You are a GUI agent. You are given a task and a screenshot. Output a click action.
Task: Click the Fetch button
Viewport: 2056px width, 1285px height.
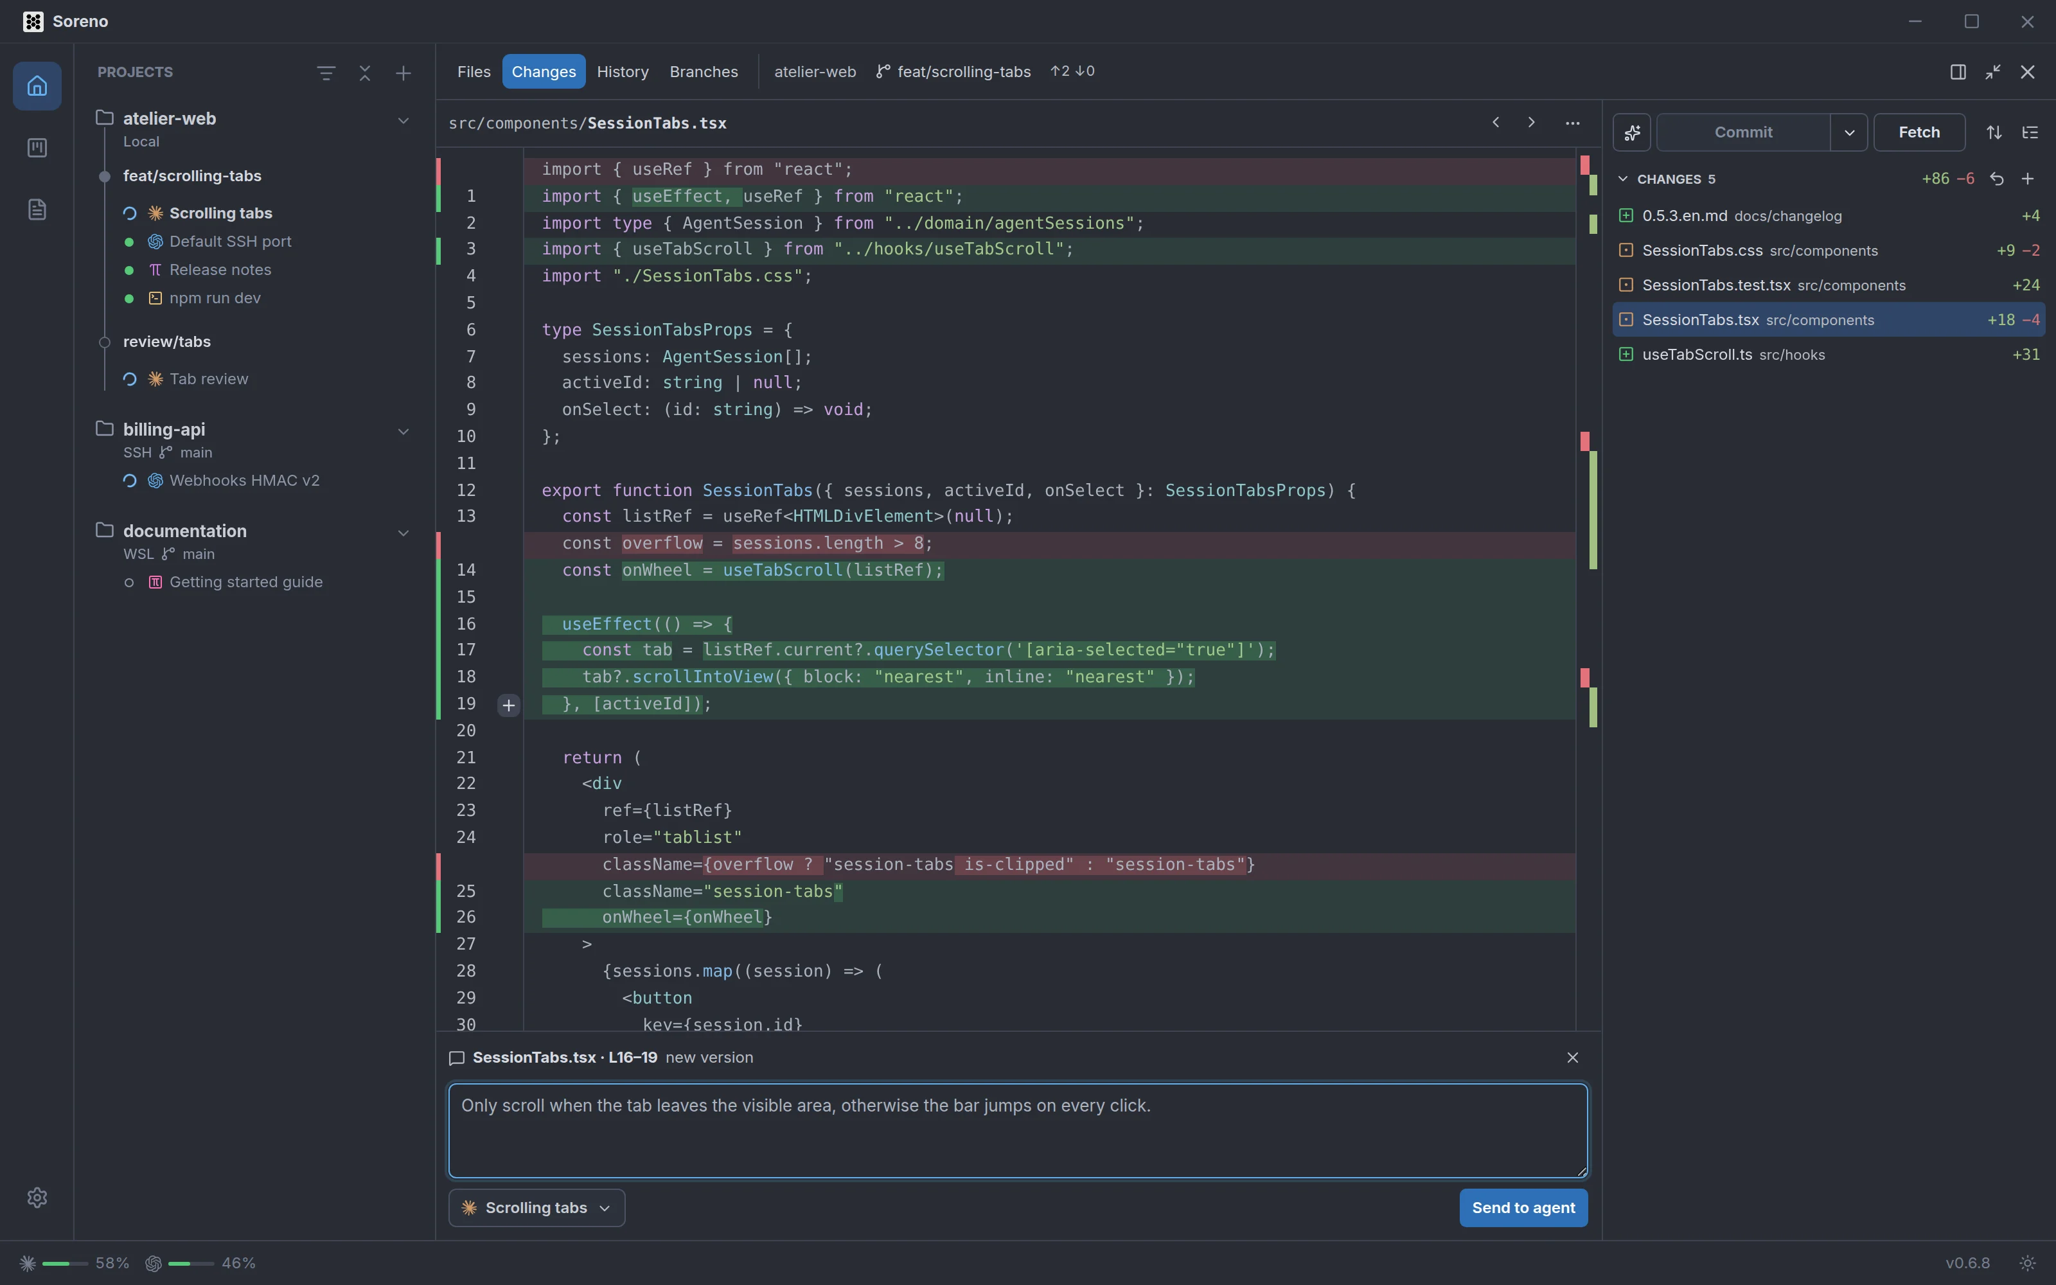(x=1919, y=132)
